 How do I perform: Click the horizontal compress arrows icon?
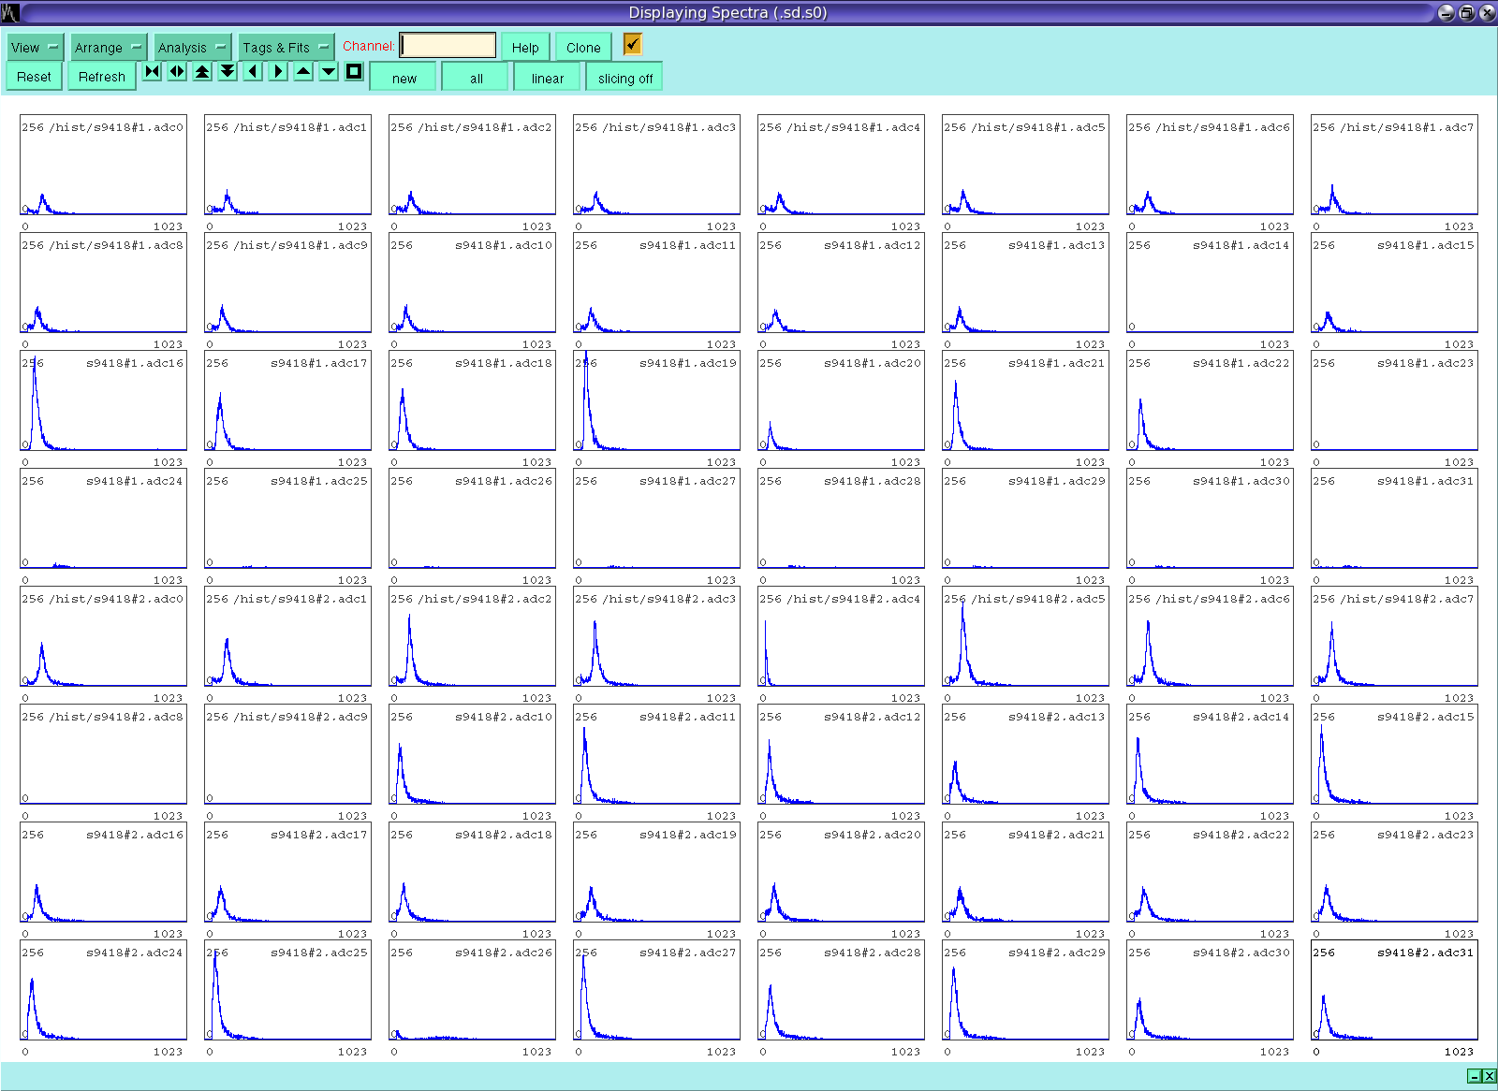(x=152, y=72)
